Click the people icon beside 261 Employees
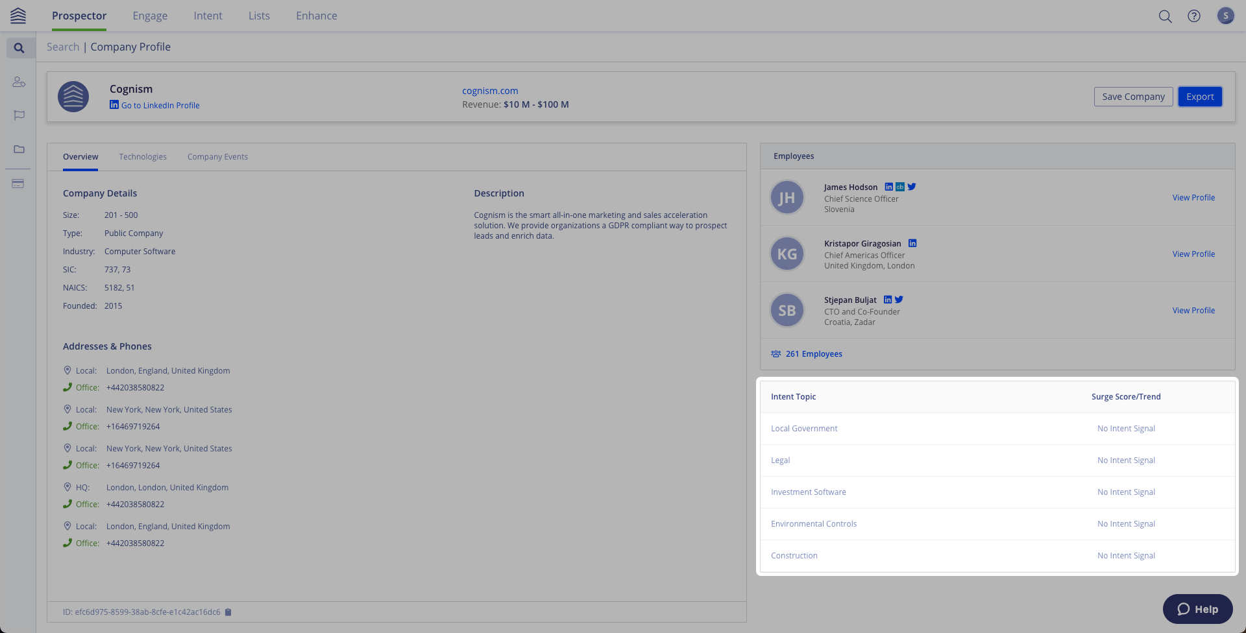The width and height of the screenshot is (1246, 633). (x=776, y=353)
